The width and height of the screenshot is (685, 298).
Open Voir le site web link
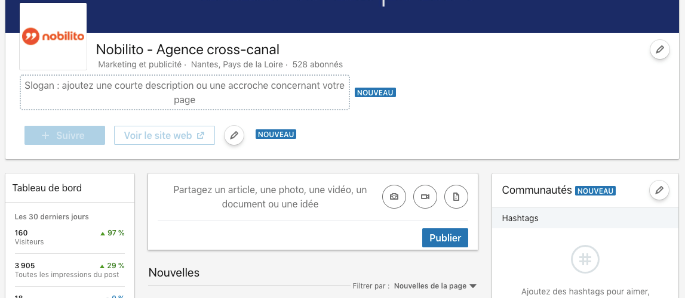tap(164, 135)
